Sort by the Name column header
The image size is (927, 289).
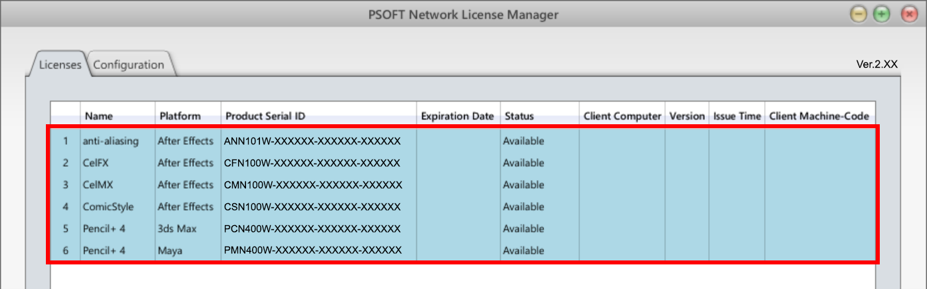pos(98,116)
